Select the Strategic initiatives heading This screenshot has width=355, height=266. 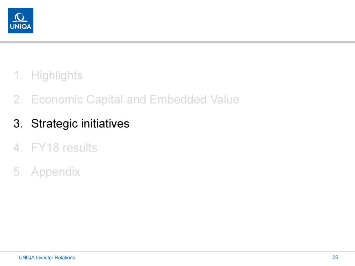pos(80,124)
